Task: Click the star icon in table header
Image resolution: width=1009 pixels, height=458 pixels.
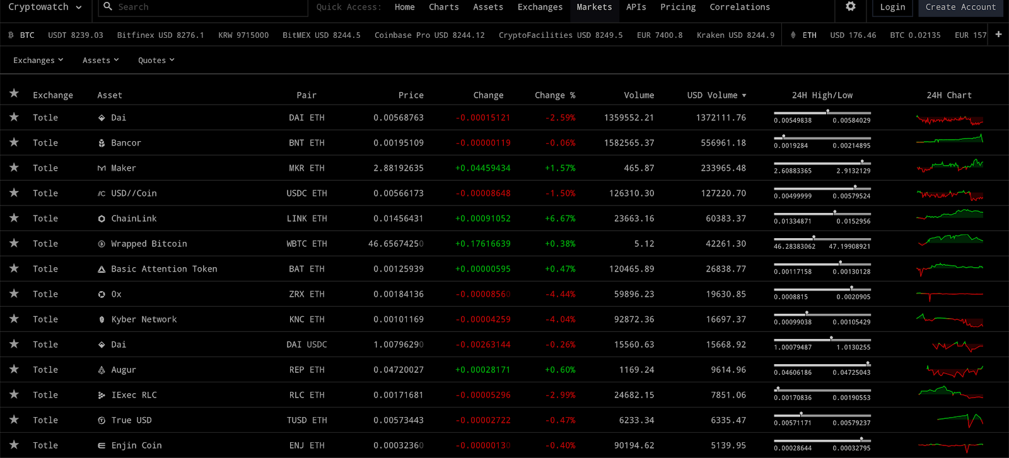Action: (14, 94)
